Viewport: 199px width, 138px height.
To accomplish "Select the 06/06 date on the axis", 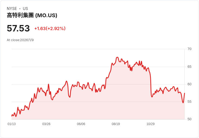I will 81,124.
